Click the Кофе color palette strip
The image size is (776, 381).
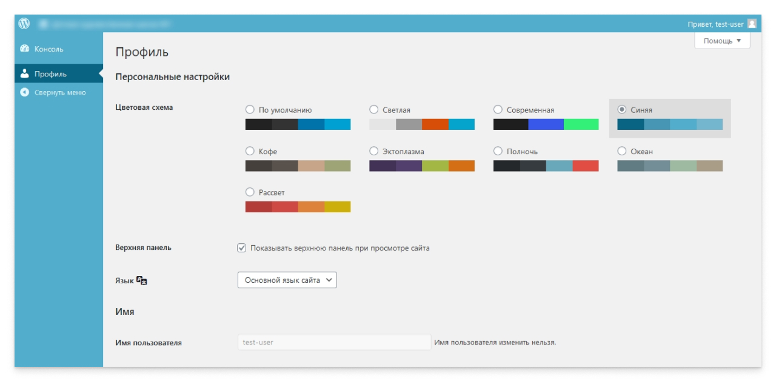298,166
